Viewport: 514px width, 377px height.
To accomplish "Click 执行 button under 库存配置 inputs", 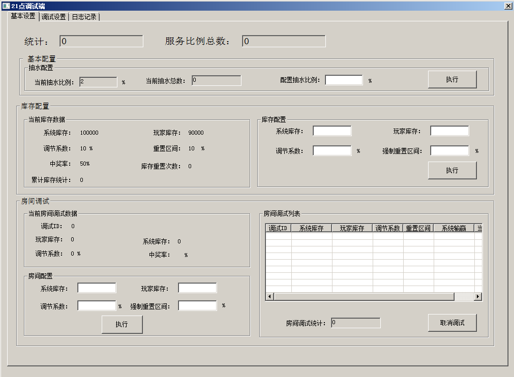I will [452, 170].
